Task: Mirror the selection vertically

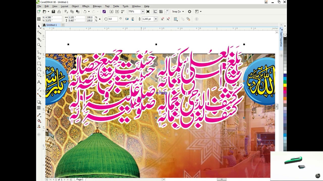Action: click(133, 19)
